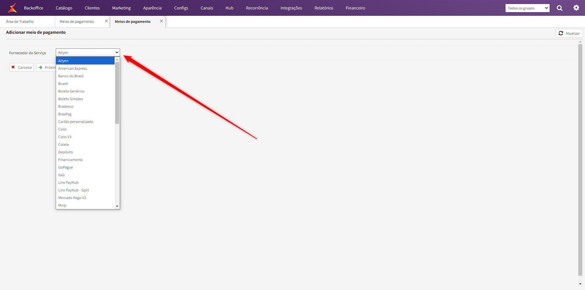The height and width of the screenshot is (290, 585).
Task: Choose Linx PayHub - Split option
Action: [x=85, y=190]
